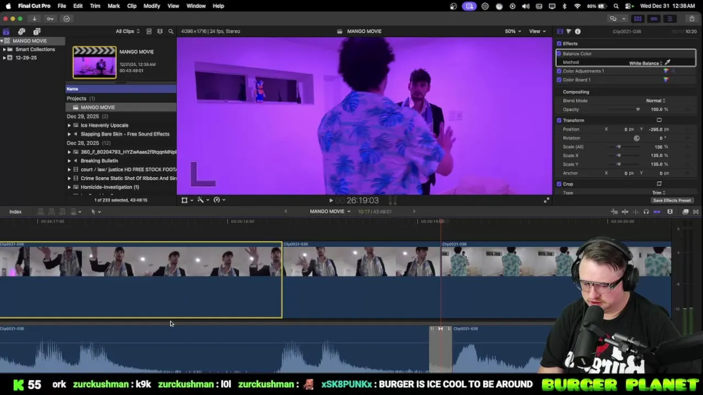Open the viewer transform tools dropdown
This screenshot has width=703, height=395.
(x=187, y=200)
